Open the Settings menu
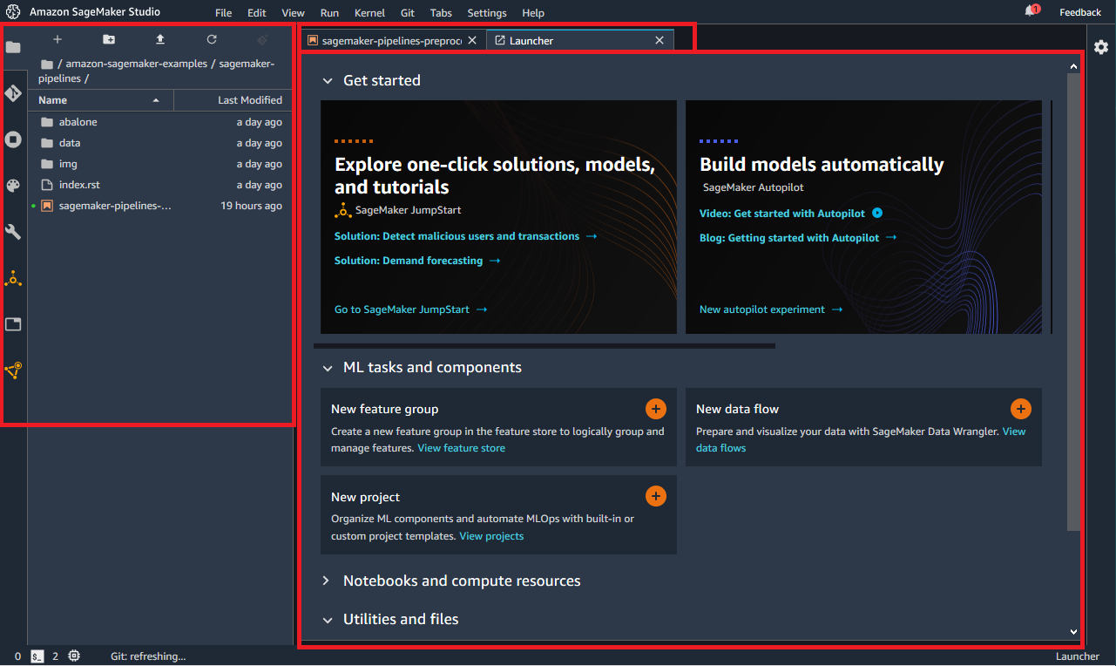Viewport: 1116px width, 666px height. pyautogui.click(x=487, y=13)
